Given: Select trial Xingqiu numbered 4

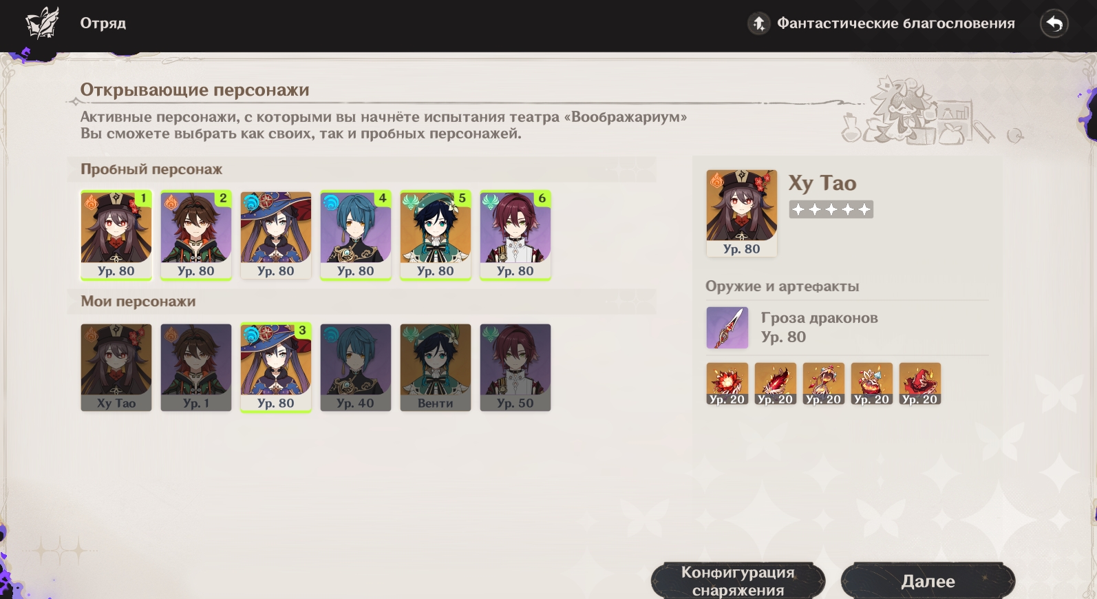Looking at the screenshot, I should click(x=356, y=235).
